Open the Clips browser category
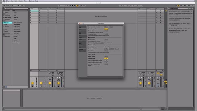Screen dimensions: 197x111 (6, 24)
